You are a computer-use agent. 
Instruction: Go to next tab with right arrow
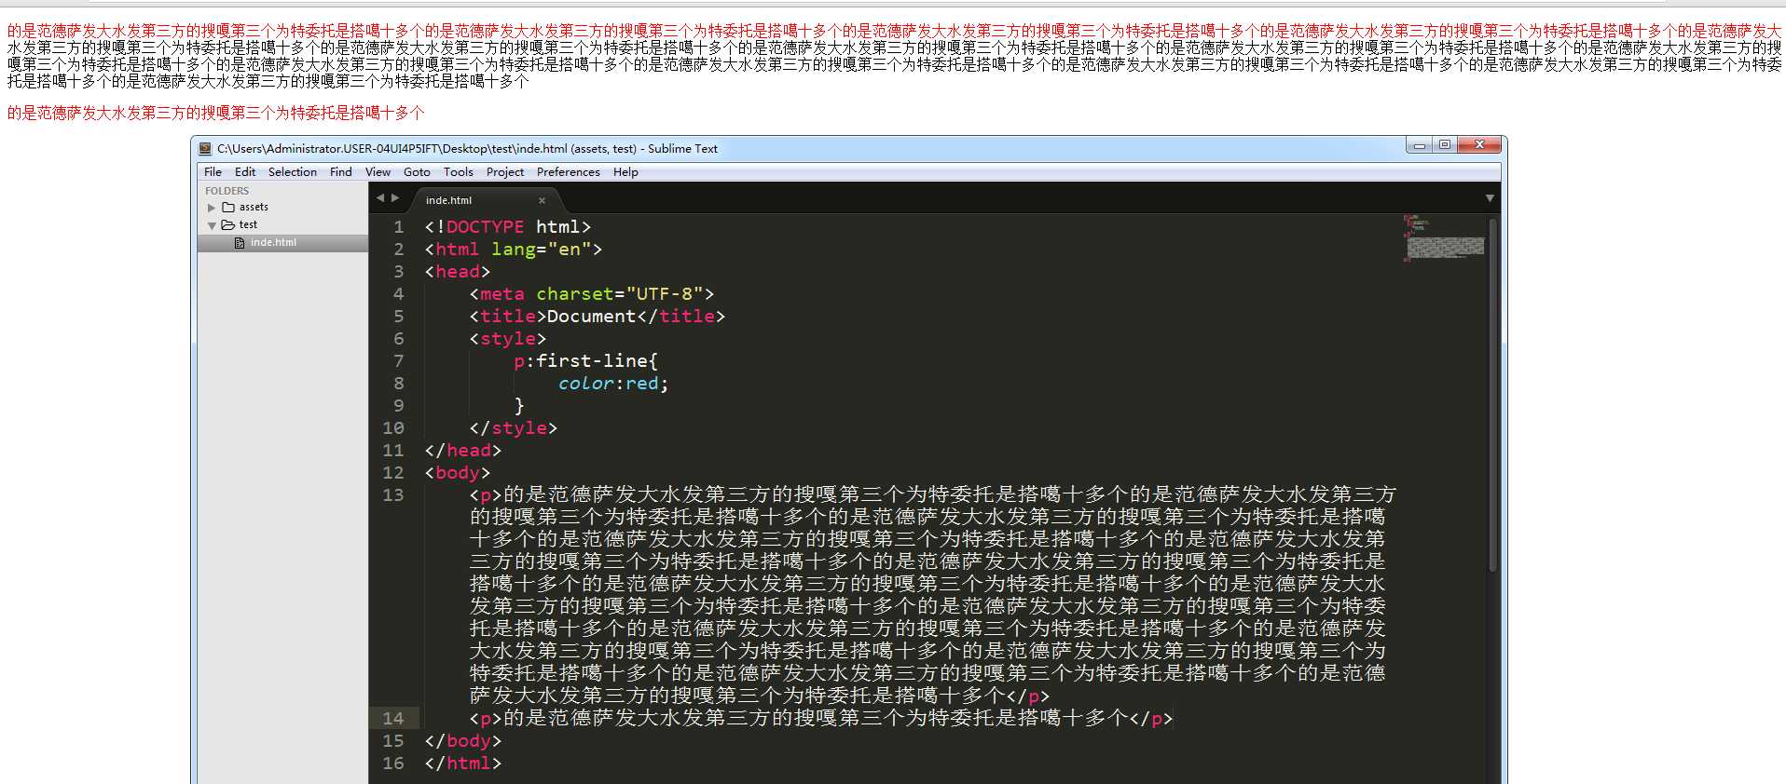click(395, 197)
